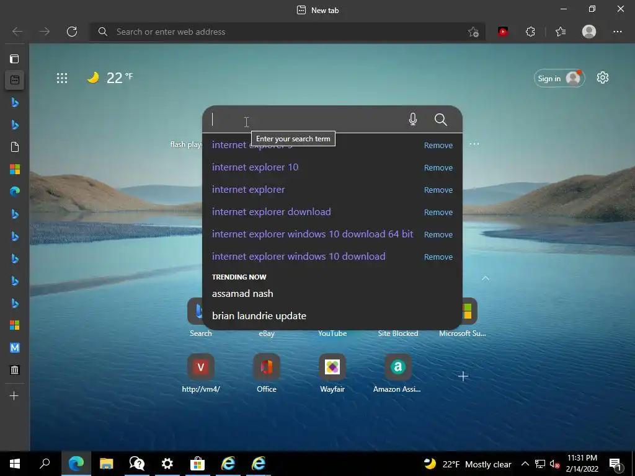
Task: Switch to the blank document page tab
Action: click(x=15, y=146)
